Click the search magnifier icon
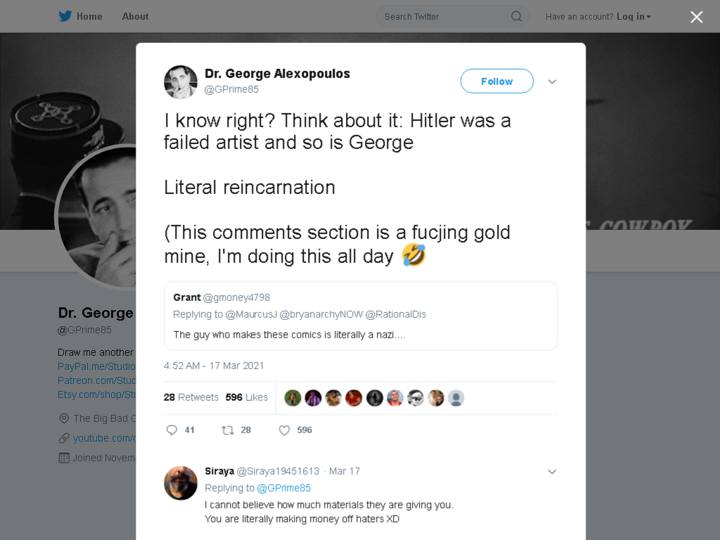720x540 pixels. (x=516, y=17)
